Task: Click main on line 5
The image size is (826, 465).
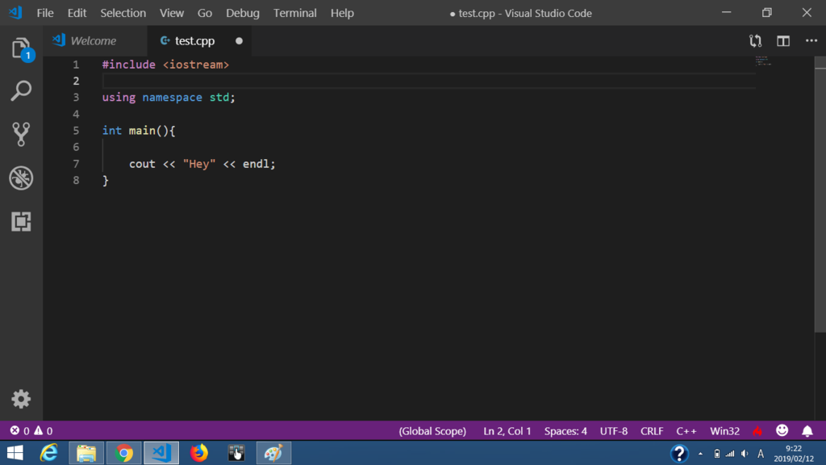Action: pyautogui.click(x=142, y=130)
